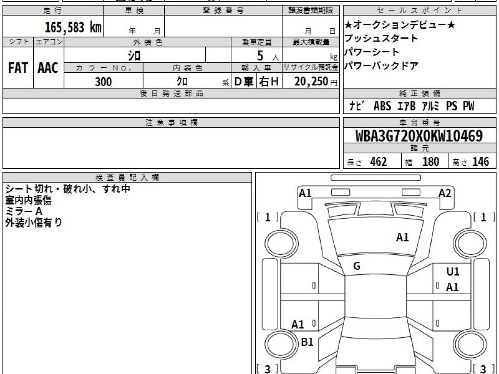Click the 後日発送部品 header

coord(171,93)
